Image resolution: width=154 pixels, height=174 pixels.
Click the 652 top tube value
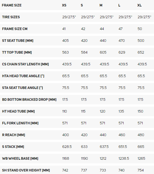click(x=141, y=52)
